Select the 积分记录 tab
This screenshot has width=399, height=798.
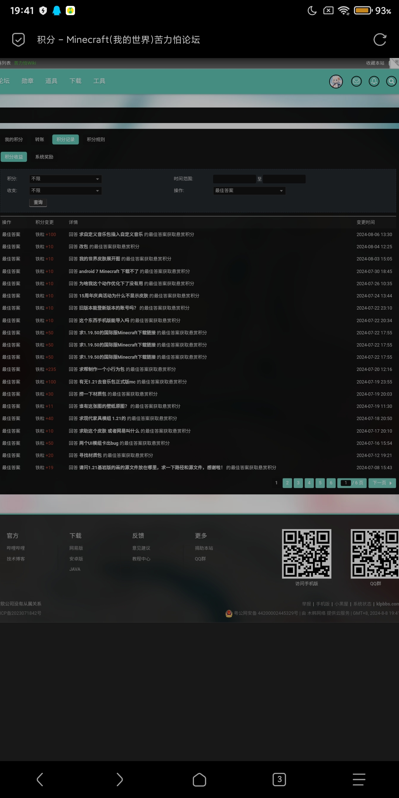coord(65,139)
